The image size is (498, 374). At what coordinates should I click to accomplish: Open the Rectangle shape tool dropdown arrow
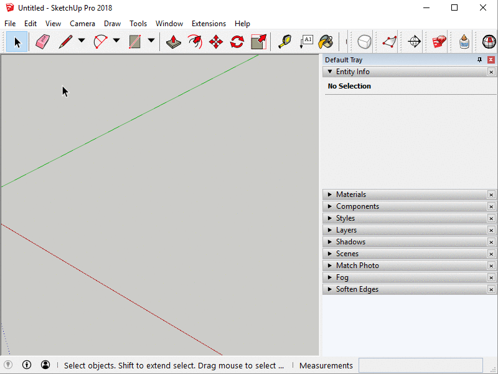point(151,41)
